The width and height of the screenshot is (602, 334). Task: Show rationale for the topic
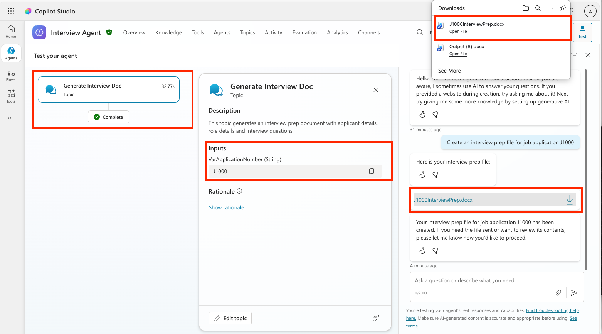[x=226, y=207]
